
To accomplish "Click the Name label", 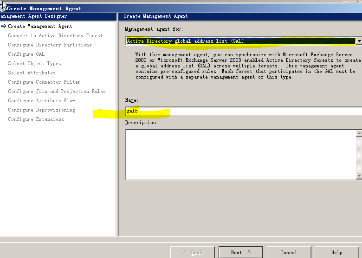I will coord(132,100).
